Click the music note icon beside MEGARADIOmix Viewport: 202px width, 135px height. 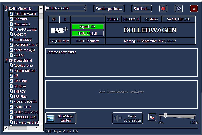coord(11,29)
